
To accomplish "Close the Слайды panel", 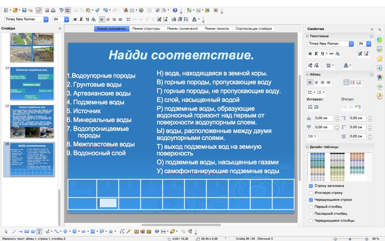I will [60, 28].
